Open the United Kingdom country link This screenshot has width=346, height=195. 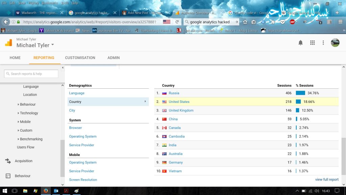click(x=181, y=110)
